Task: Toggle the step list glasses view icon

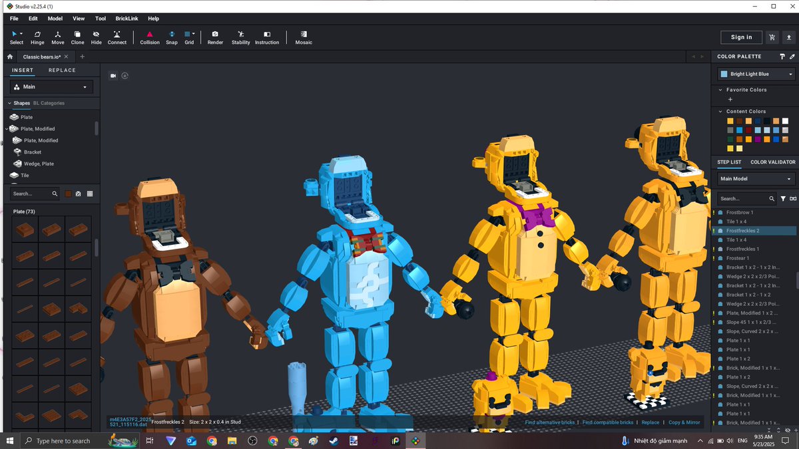Action: point(793,198)
